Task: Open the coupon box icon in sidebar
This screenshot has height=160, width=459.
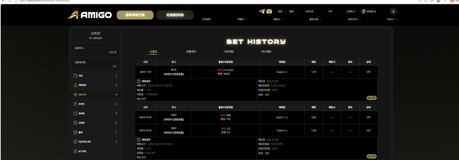Action: click(76, 123)
